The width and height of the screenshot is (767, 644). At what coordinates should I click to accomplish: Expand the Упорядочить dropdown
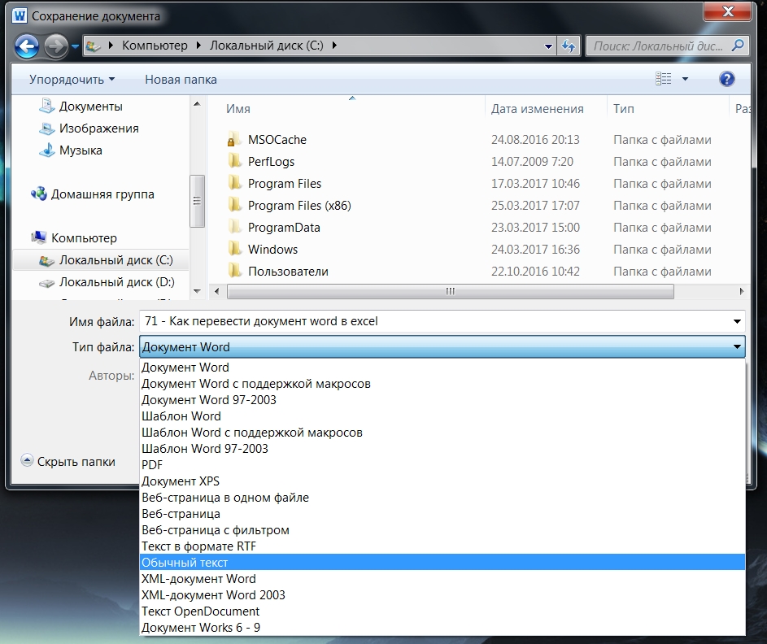pos(72,80)
